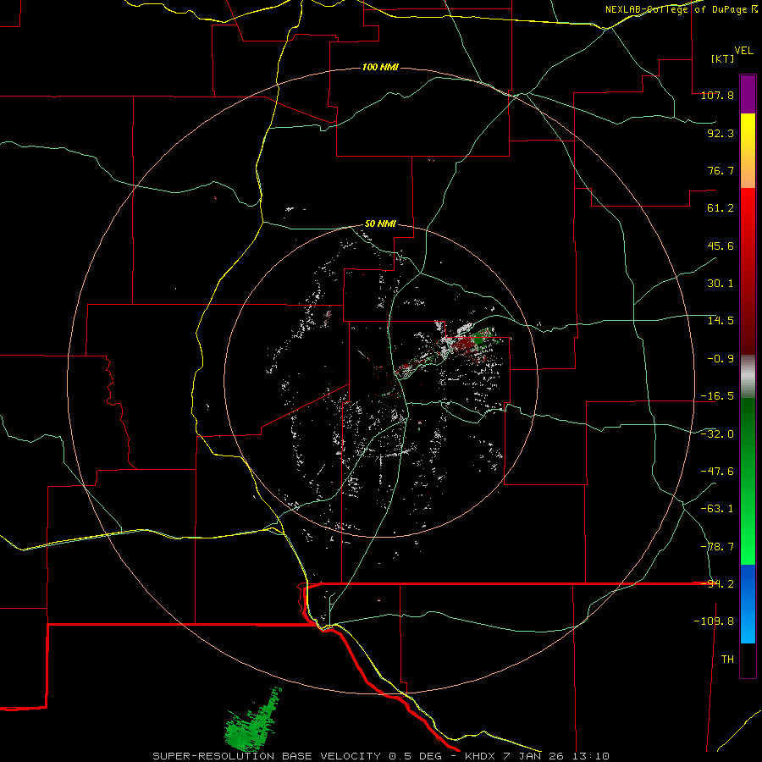Click the TH legend label

(727, 660)
